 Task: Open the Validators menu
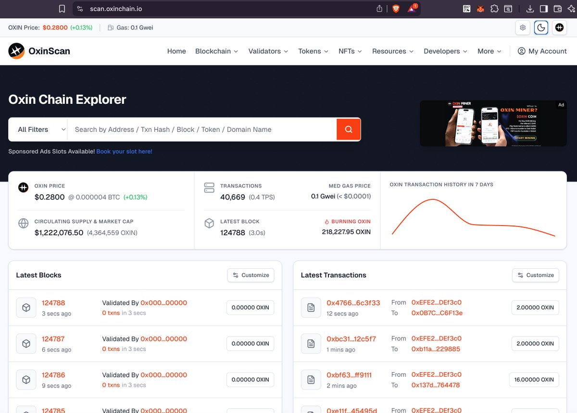(x=267, y=51)
